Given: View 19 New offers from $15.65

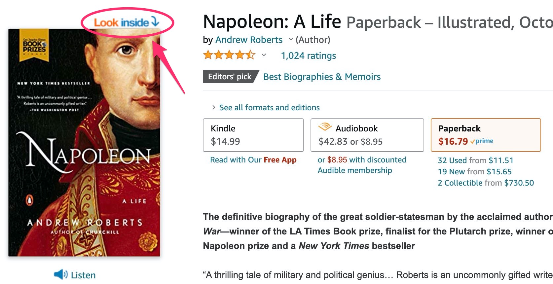Looking at the screenshot, I should (474, 172).
